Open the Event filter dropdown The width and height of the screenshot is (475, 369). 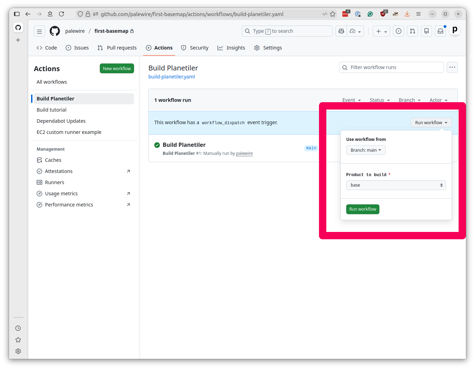point(351,100)
